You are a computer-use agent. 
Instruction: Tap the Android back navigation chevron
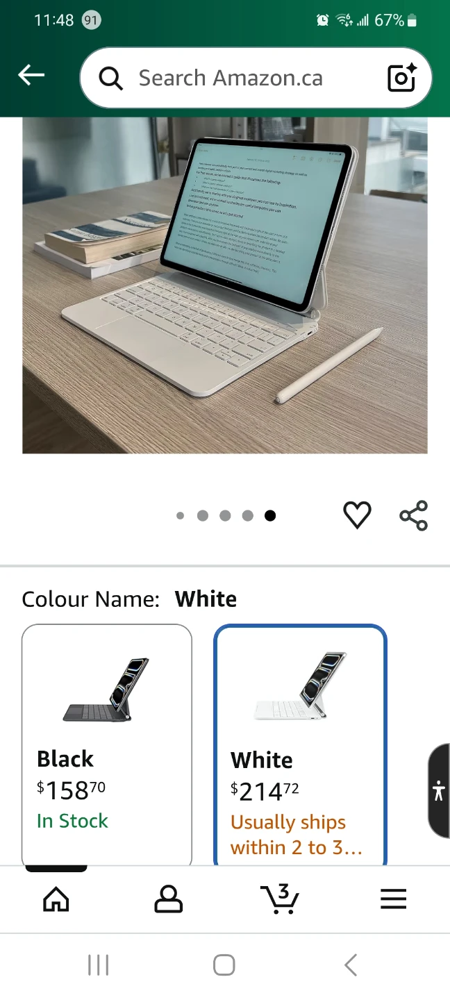[x=351, y=965]
